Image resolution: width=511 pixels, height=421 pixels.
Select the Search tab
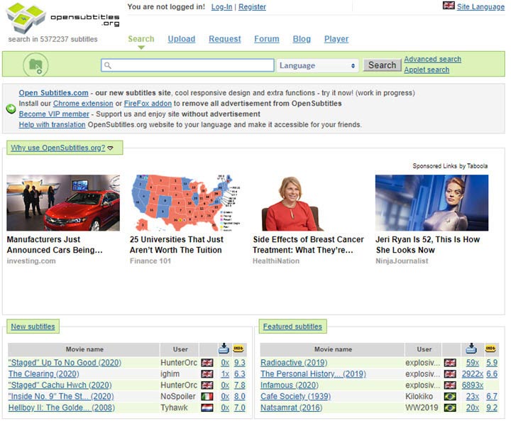coord(141,39)
